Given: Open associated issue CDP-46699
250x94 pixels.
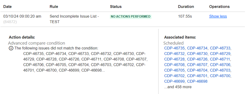Looking at the screenshot, I should click(x=174, y=81).
